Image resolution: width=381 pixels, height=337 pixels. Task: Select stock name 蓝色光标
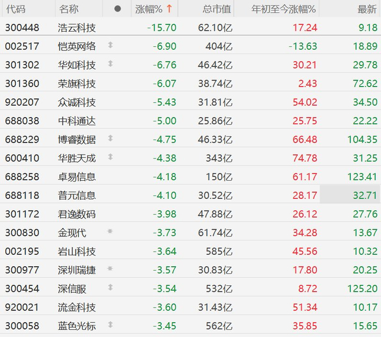[77, 326]
